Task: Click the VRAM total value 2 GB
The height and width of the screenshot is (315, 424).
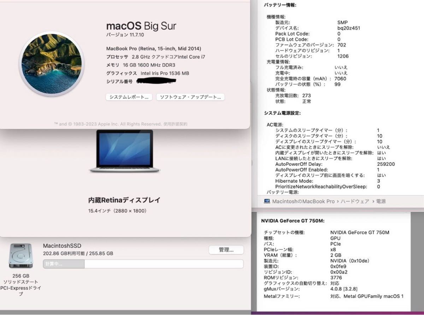Action: point(336,255)
